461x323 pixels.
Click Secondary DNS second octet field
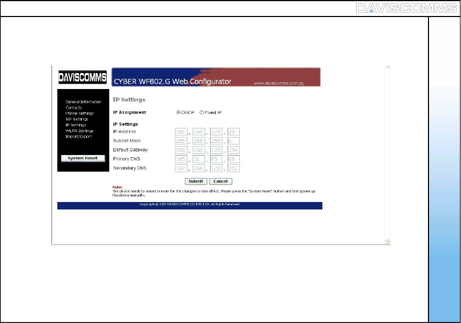click(x=198, y=168)
